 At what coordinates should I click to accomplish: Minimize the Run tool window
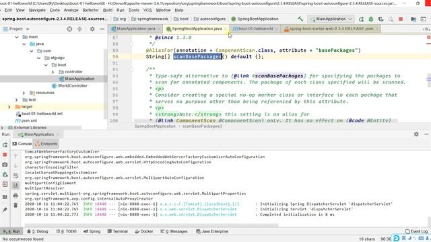pos(426,134)
